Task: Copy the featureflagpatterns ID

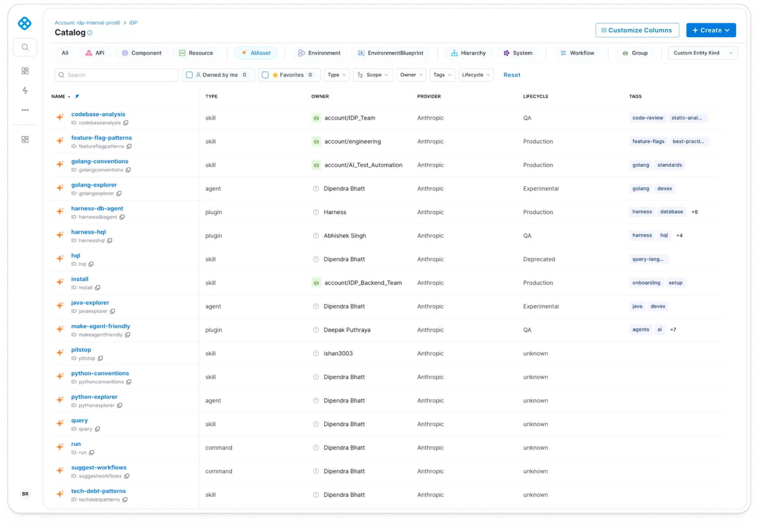Action: 129,147
